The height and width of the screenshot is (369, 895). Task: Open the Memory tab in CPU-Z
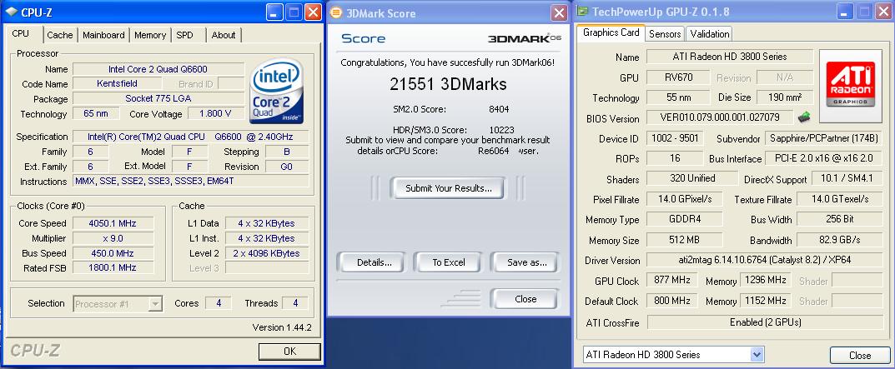tap(150, 35)
